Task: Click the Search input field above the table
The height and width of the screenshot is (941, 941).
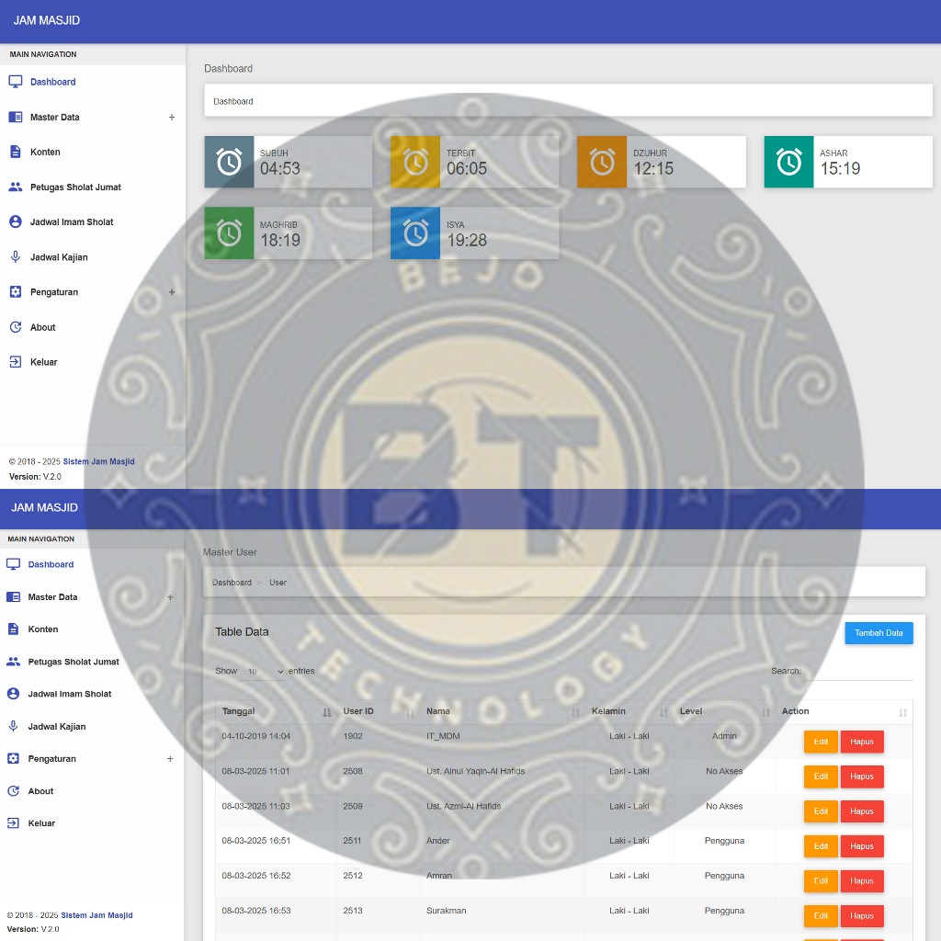Action: pos(858,672)
